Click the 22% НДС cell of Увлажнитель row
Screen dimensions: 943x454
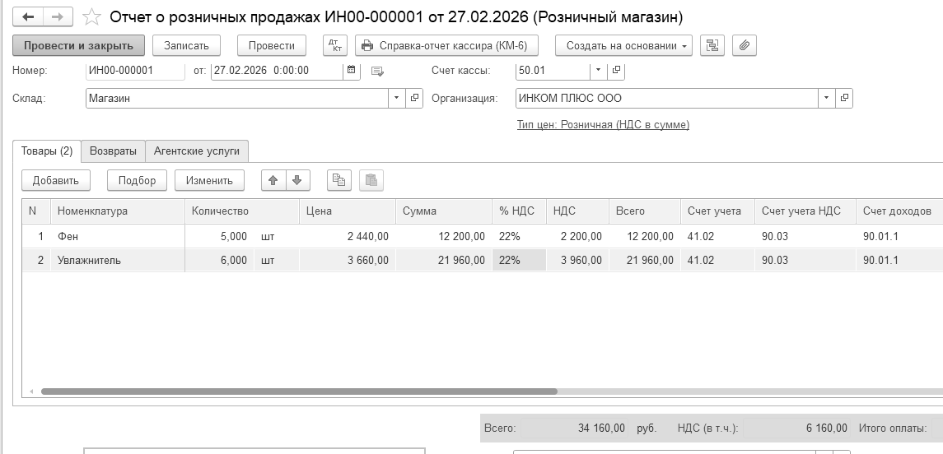tap(519, 260)
